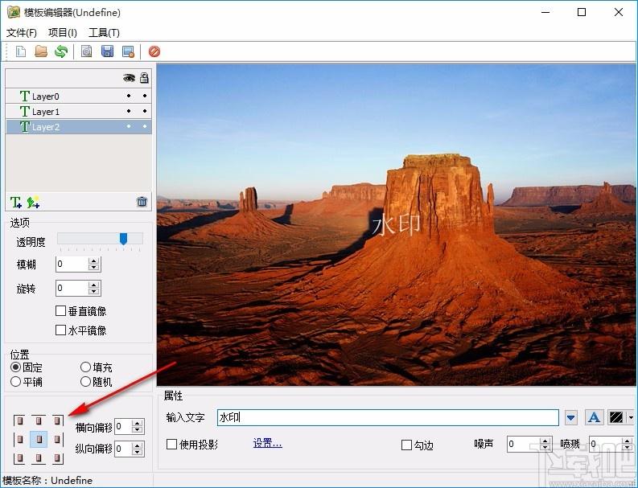638x488 pixels.
Task: Toggle the visibility dot of Layer1
Action: pos(129,111)
